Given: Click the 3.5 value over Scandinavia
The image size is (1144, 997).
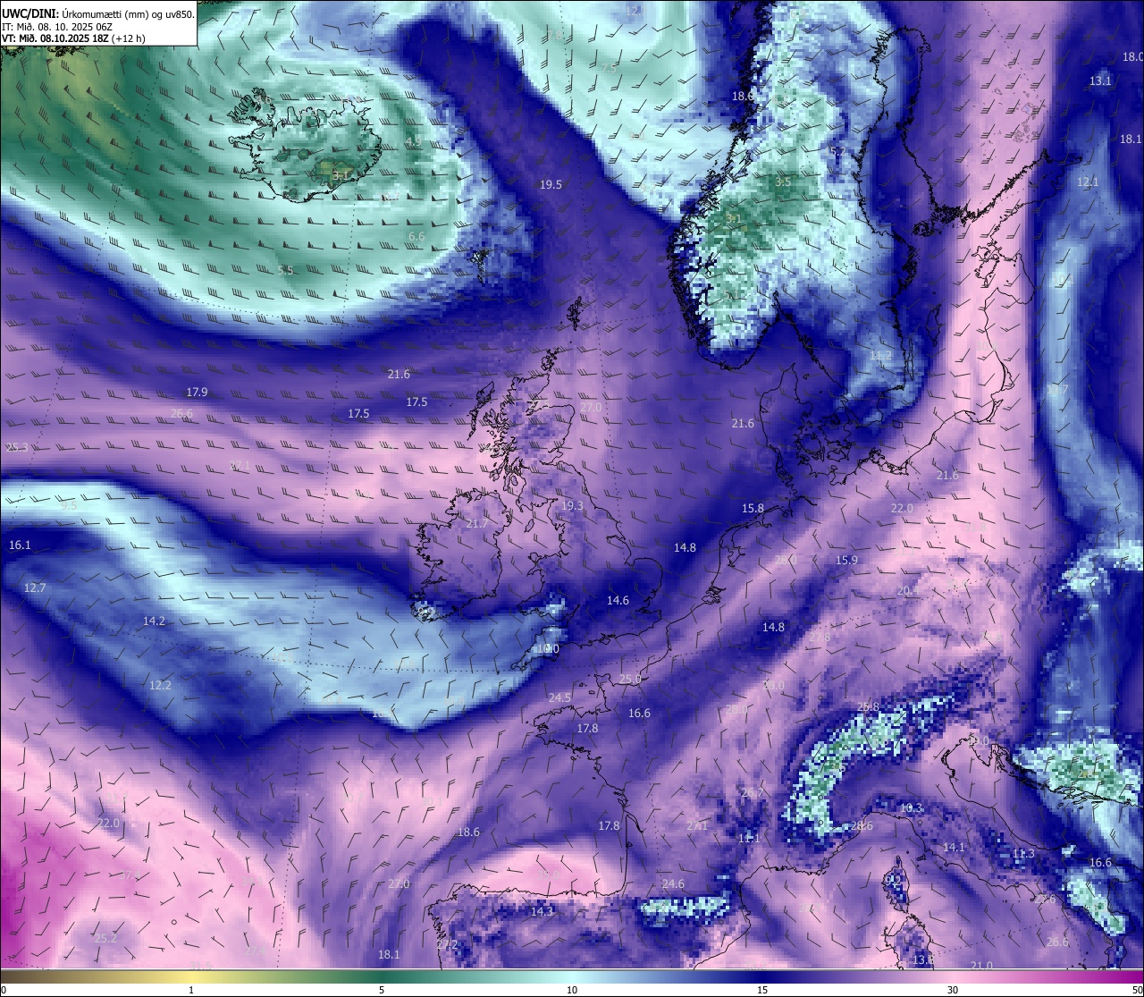Looking at the screenshot, I should [783, 182].
